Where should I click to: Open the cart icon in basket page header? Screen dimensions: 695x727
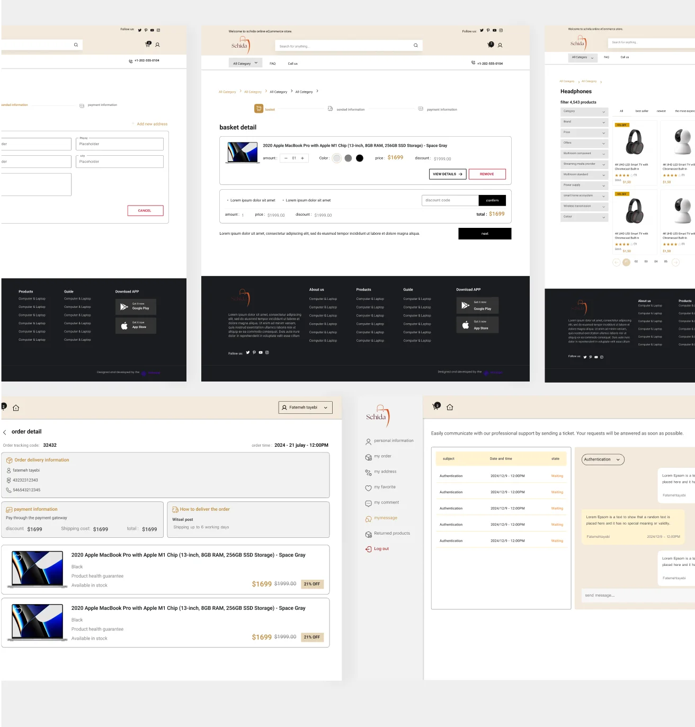coord(491,45)
